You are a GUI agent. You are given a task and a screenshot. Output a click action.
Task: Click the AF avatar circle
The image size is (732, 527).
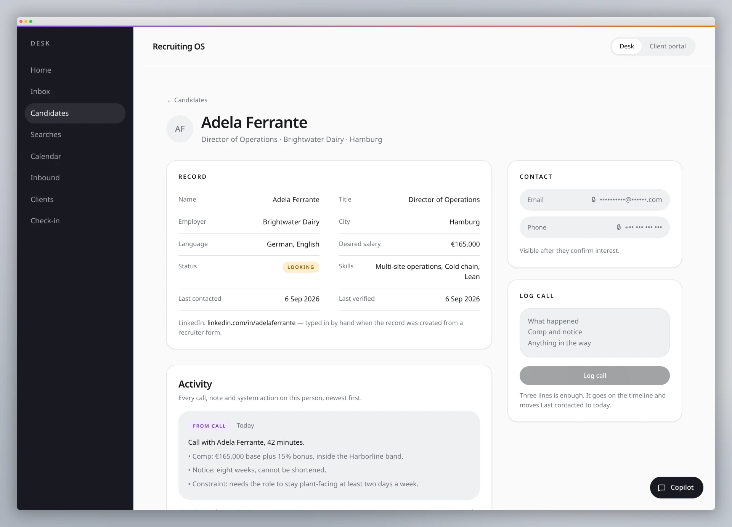tap(180, 129)
